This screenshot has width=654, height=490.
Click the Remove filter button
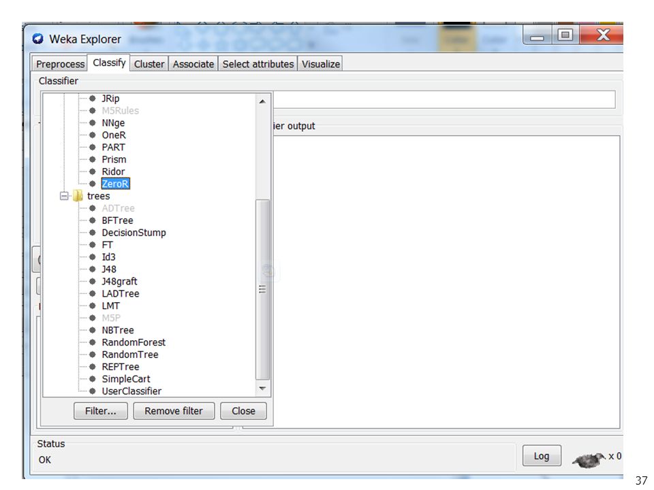(x=174, y=411)
